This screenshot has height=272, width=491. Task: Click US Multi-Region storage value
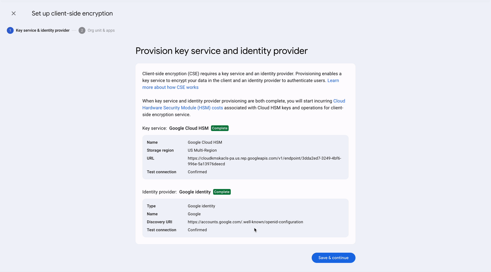(x=202, y=150)
